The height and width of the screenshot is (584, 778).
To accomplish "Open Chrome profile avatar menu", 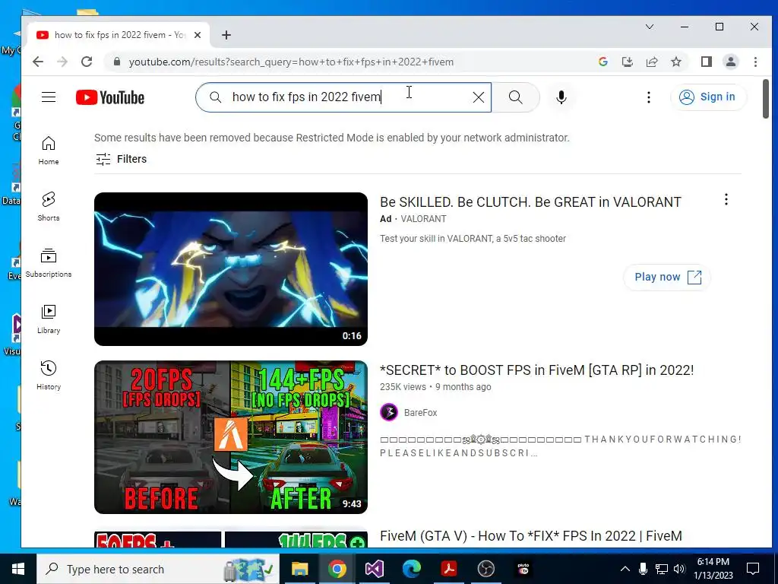I will (730, 62).
